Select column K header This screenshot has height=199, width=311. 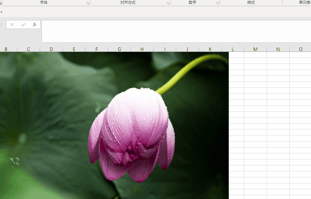coord(210,49)
